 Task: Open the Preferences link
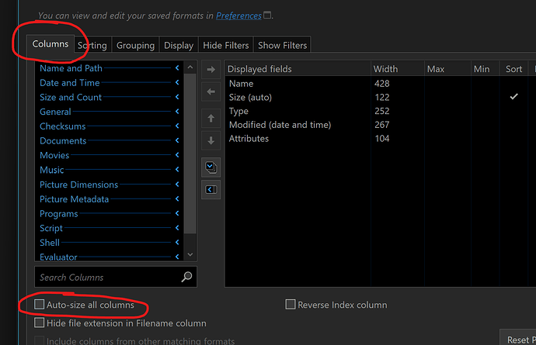(x=238, y=16)
